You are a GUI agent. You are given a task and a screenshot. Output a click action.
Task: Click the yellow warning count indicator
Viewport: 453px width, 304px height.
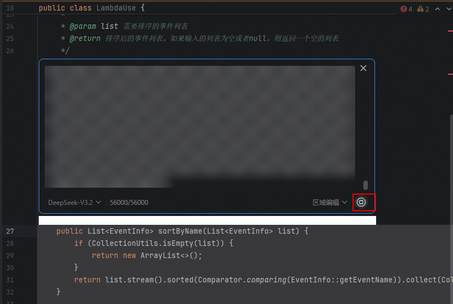click(423, 9)
